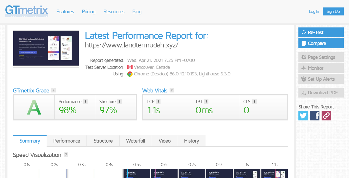Click the Log In link
The height and width of the screenshot is (178, 349).
[314, 11]
